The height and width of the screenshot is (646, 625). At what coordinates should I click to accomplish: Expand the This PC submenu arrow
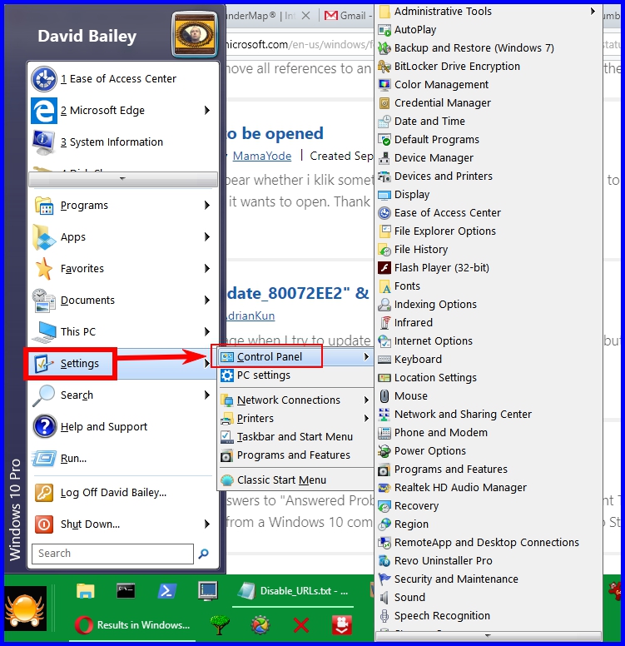click(207, 332)
